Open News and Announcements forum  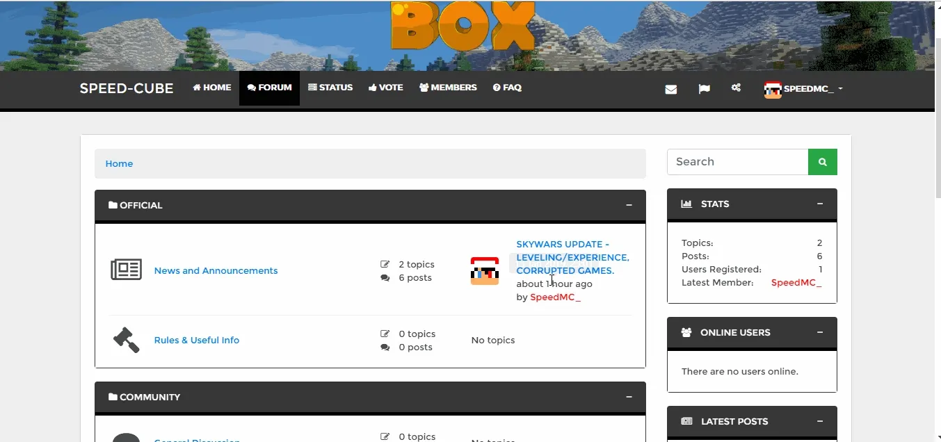(x=216, y=270)
